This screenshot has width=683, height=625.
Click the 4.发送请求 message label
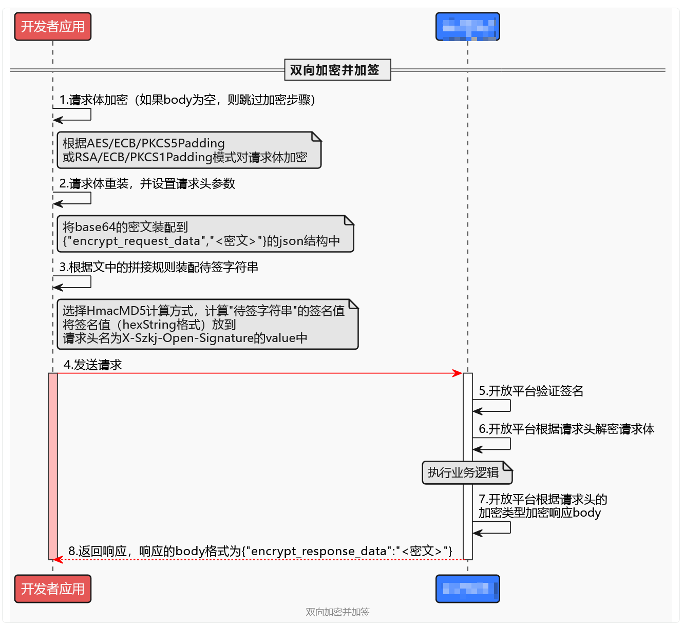coord(92,365)
